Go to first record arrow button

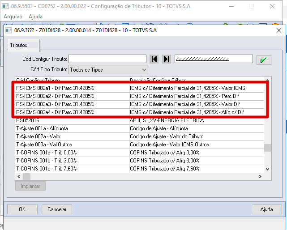click(154, 59)
